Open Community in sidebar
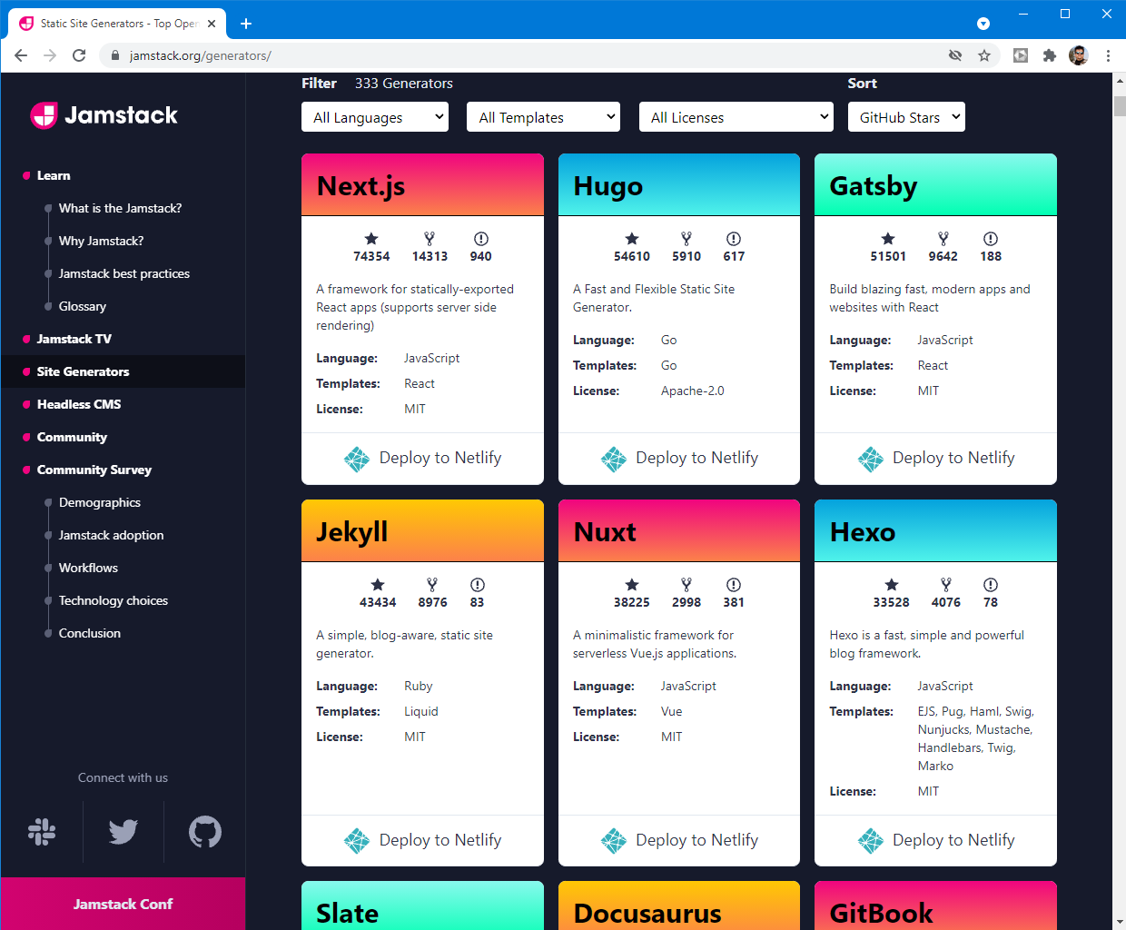 coord(72,437)
